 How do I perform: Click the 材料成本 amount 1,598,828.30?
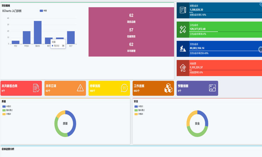pyautogui.click(x=196, y=10)
